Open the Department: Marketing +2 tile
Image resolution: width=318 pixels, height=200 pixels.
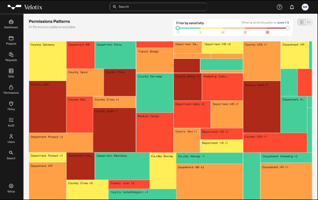[x=286, y=158]
